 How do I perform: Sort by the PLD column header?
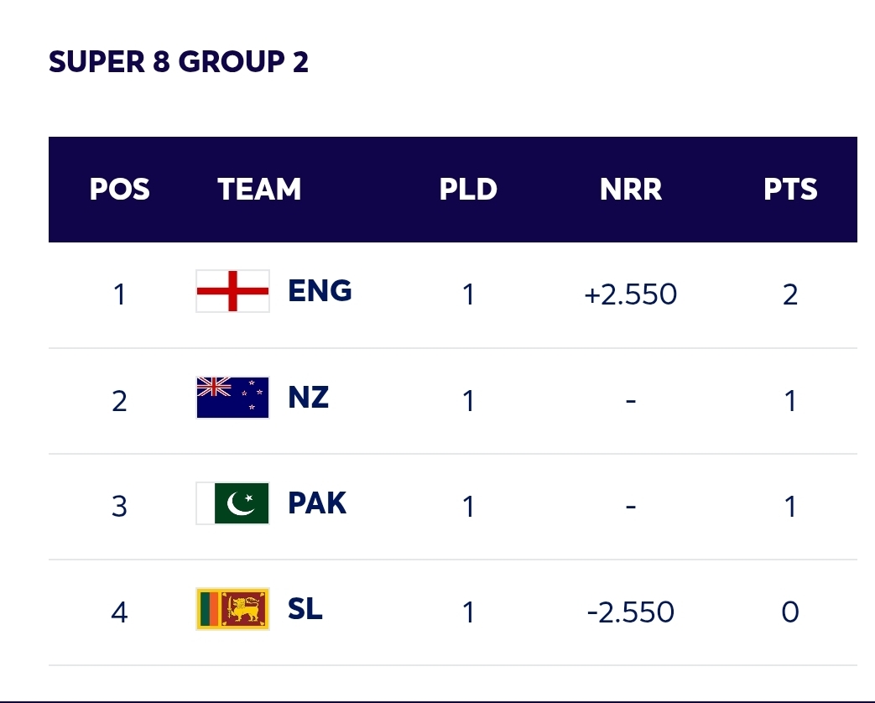pos(468,190)
